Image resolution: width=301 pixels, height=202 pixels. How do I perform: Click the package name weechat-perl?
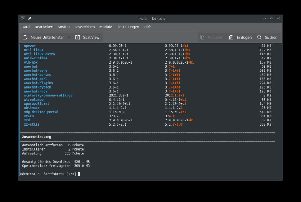(x=36, y=79)
